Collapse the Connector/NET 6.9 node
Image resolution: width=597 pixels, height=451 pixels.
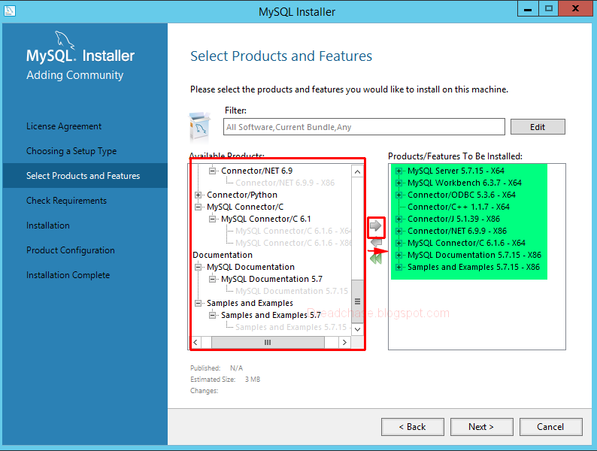(213, 171)
